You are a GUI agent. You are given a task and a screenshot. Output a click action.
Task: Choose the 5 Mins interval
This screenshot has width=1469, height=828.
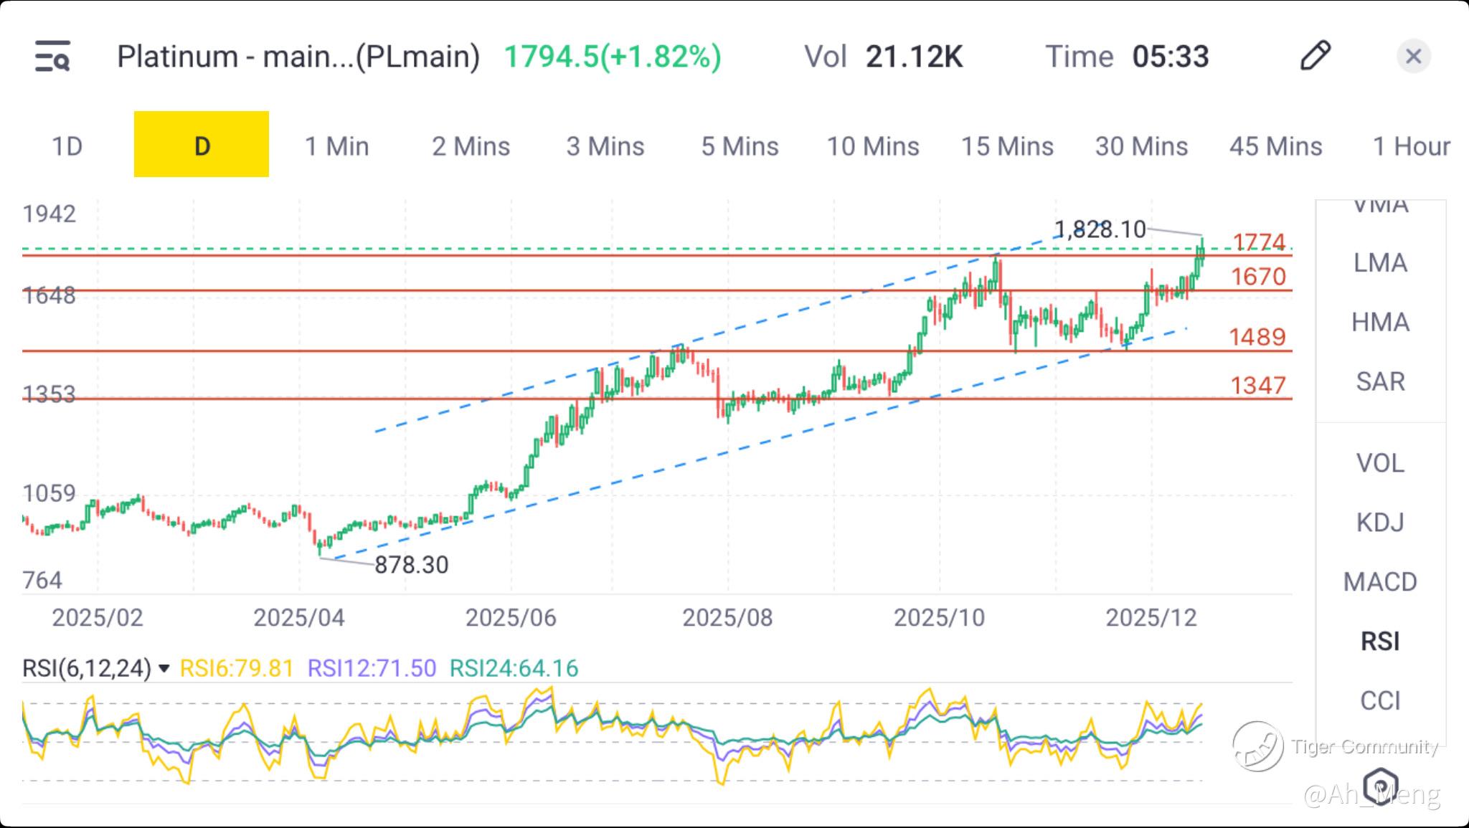740,146
